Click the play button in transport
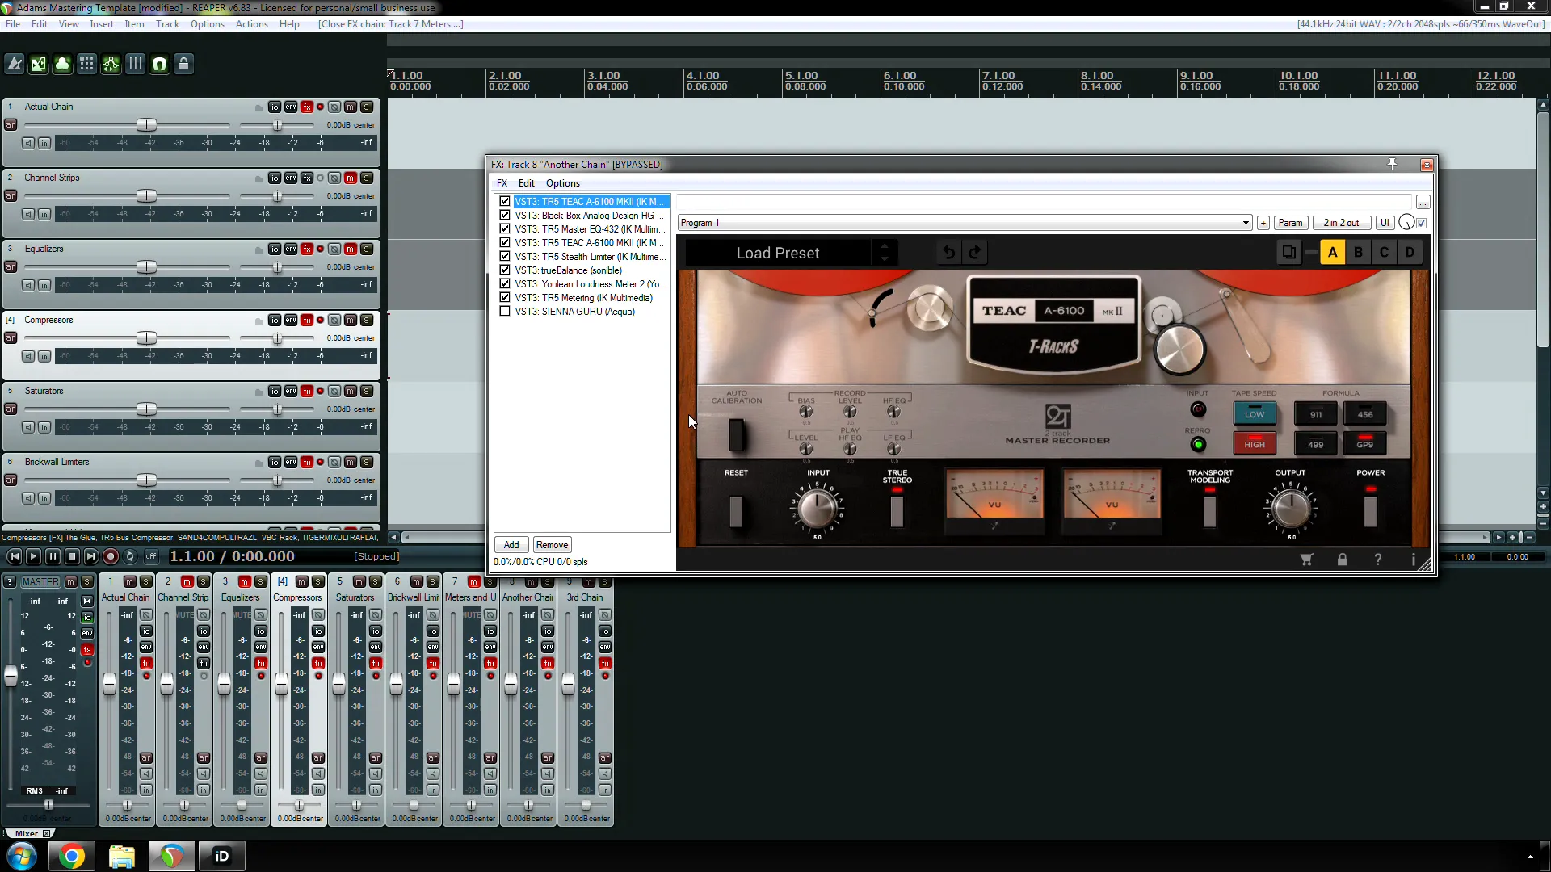Screen dimensions: 1551x872 (x=33, y=556)
